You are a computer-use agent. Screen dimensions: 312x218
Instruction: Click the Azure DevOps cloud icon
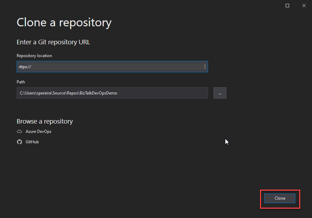[19, 131]
